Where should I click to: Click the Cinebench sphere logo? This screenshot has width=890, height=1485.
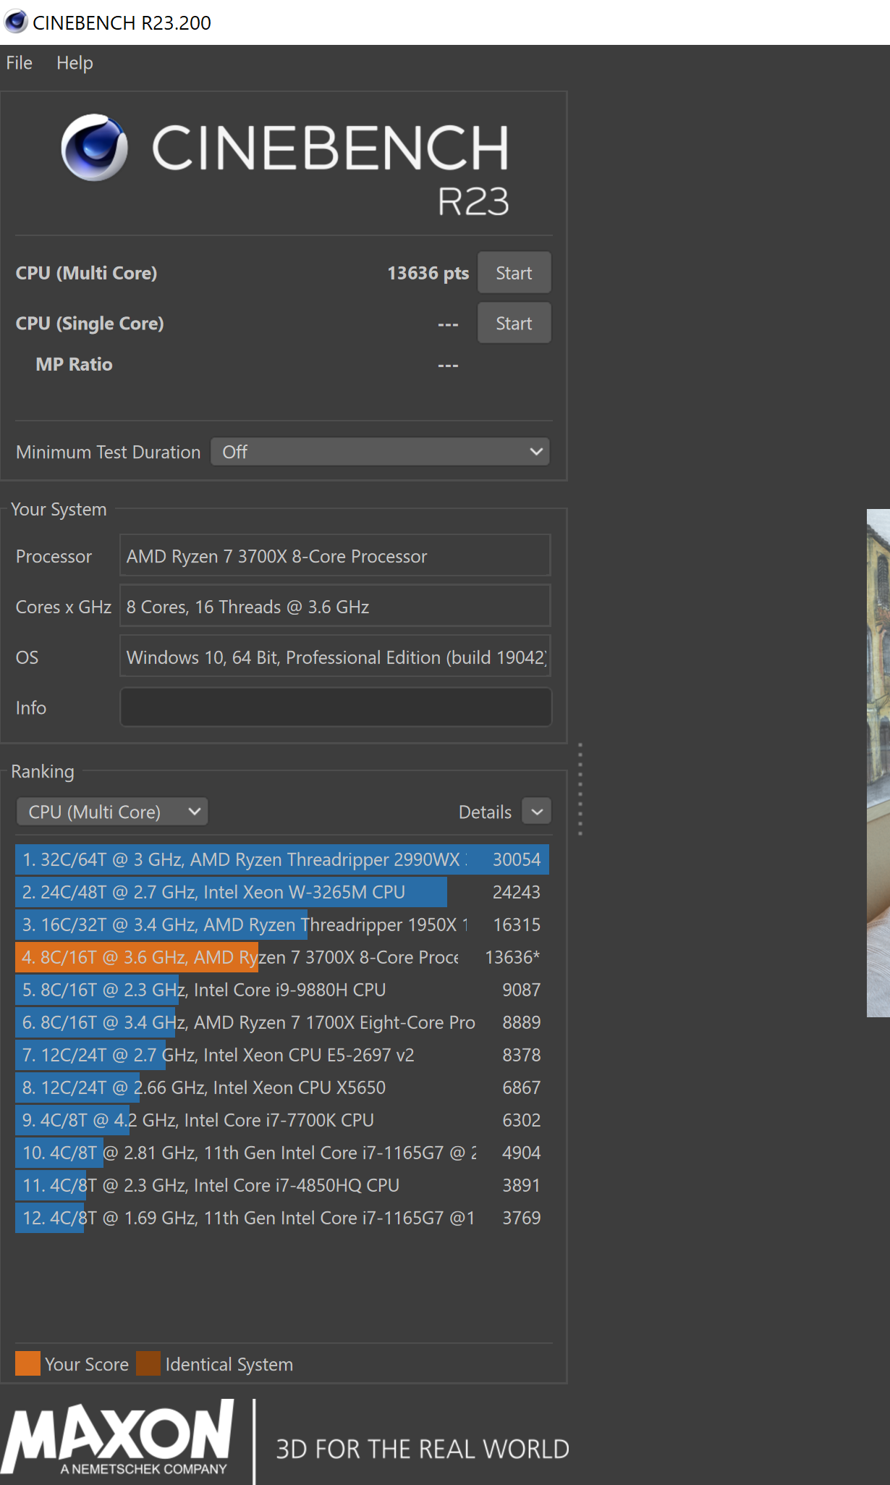click(x=94, y=147)
